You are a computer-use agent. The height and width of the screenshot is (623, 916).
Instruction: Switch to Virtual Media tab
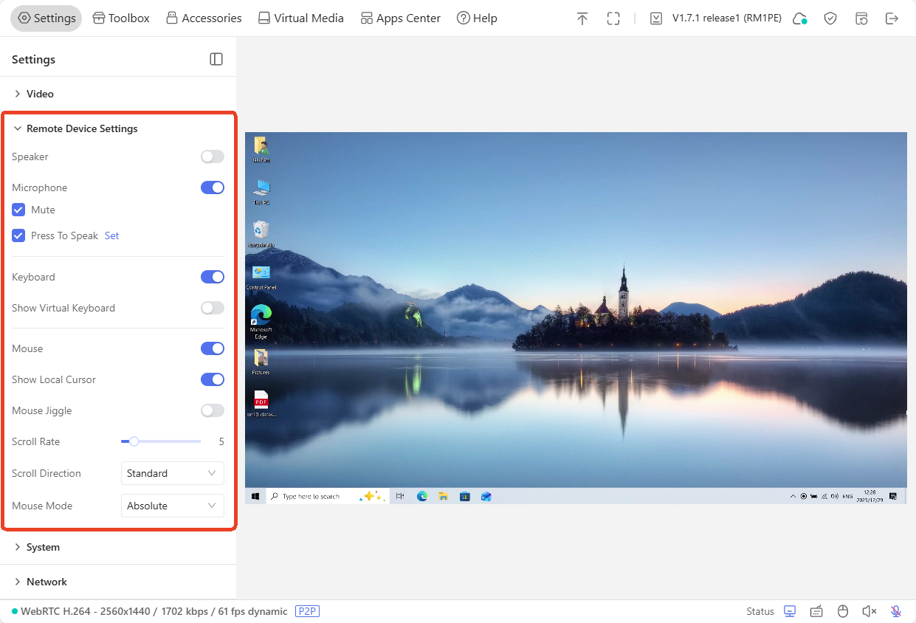(x=300, y=18)
